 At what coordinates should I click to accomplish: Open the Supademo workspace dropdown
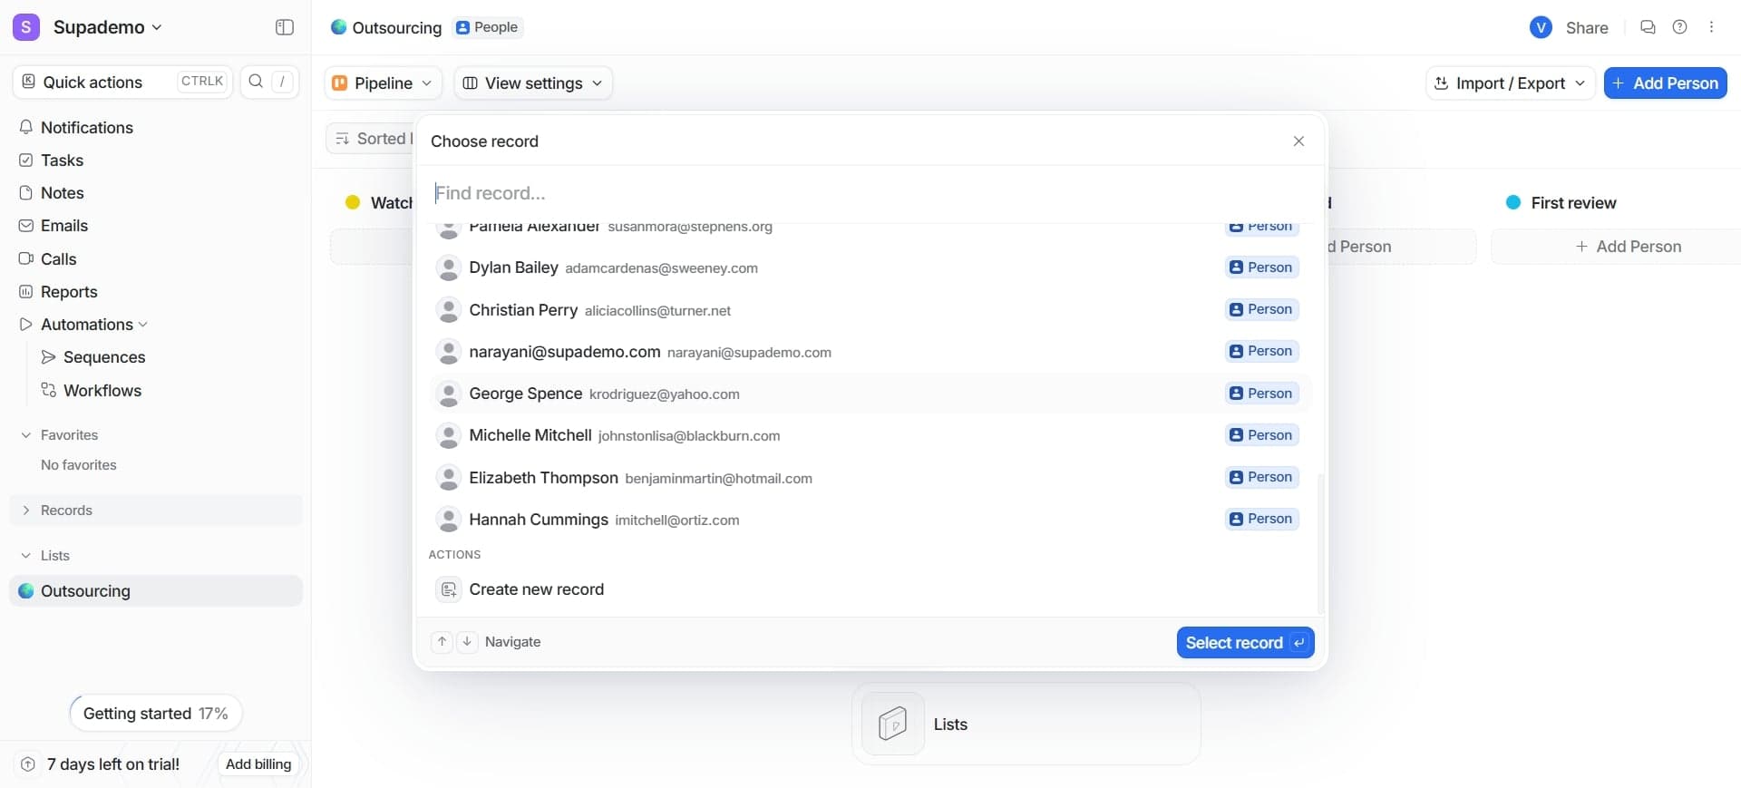(107, 27)
